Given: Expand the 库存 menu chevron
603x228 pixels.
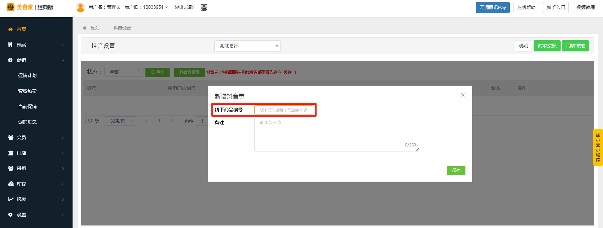Looking at the screenshot, I should [x=63, y=184].
